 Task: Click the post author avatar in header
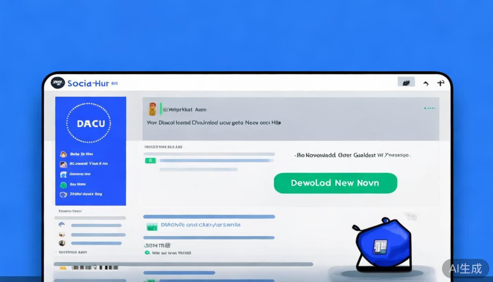coord(152,109)
